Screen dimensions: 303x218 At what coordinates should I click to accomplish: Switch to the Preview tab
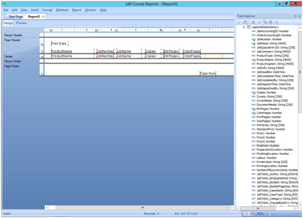click(x=21, y=23)
